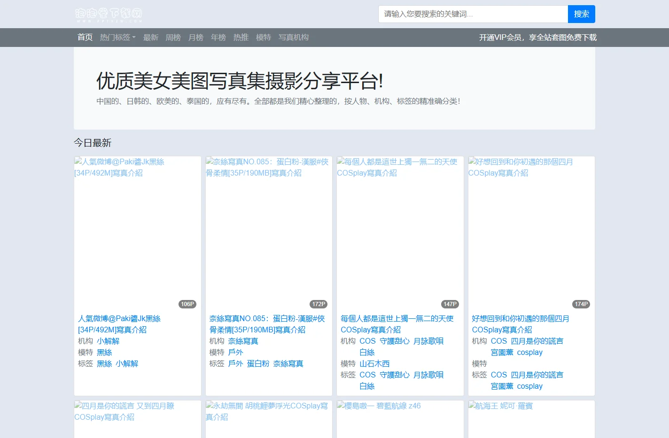This screenshot has width=669, height=438.
Task: Click the 开通VIP会员 promotion link
Action: click(538, 38)
